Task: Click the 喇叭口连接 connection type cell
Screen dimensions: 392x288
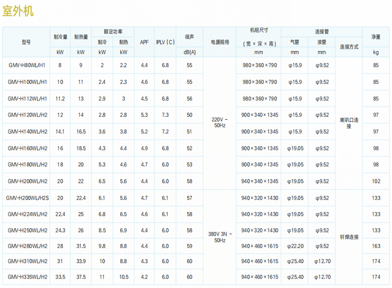Action: click(x=349, y=123)
